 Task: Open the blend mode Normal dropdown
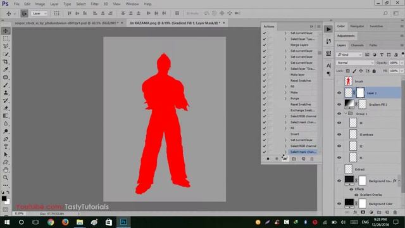[x=355, y=63]
